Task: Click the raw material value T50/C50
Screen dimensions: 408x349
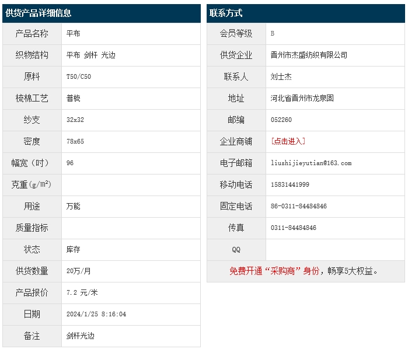Action: tap(79, 76)
